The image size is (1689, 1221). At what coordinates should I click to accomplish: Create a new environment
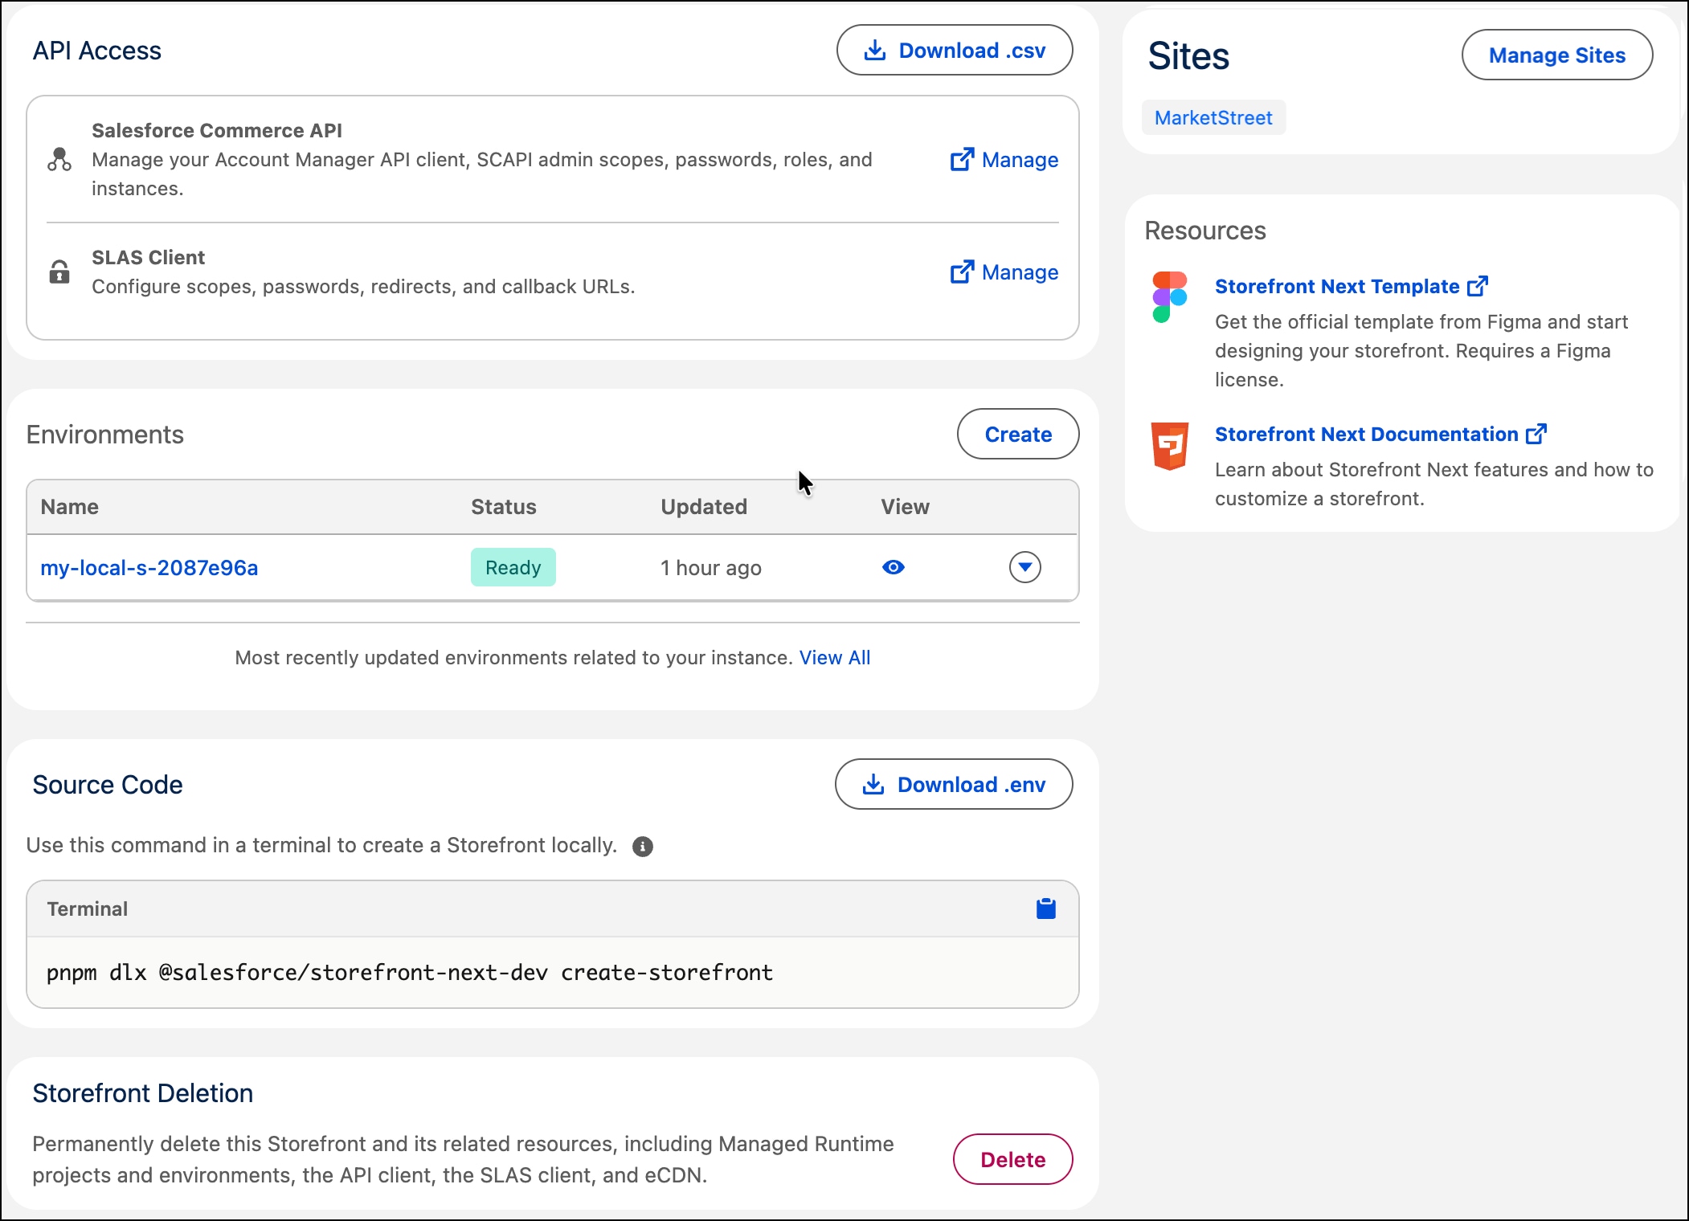[x=1018, y=435]
